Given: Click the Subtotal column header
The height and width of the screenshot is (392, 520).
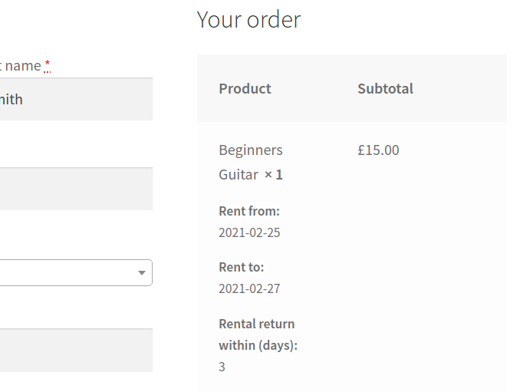Looking at the screenshot, I should pyautogui.click(x=385, y=88).
